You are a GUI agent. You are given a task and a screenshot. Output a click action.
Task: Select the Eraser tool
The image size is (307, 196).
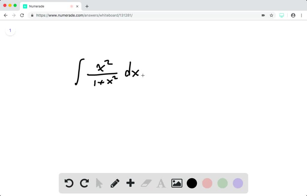(x=146, y=183)
